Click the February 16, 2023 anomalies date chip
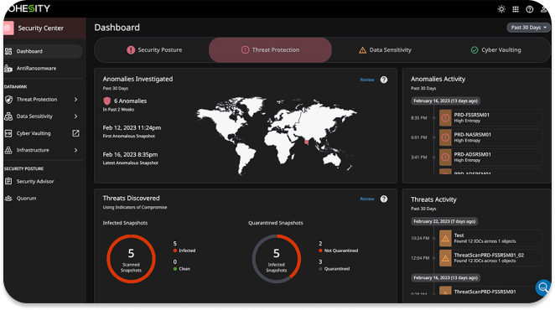Screen dimensions: 555x310 (445, 101)
